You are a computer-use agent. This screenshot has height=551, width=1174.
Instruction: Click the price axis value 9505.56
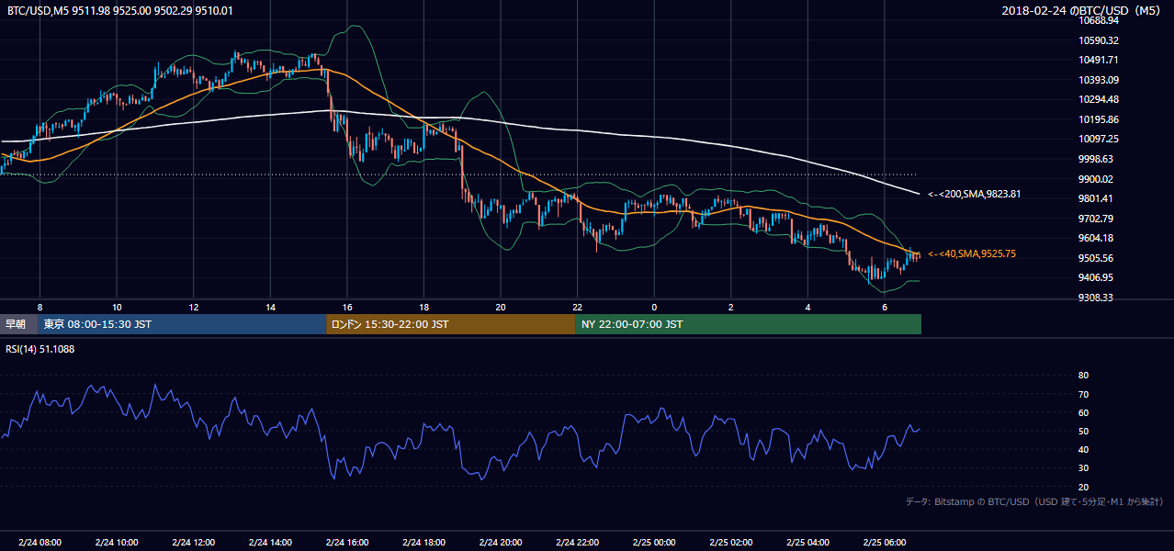tap(1096, 258)
